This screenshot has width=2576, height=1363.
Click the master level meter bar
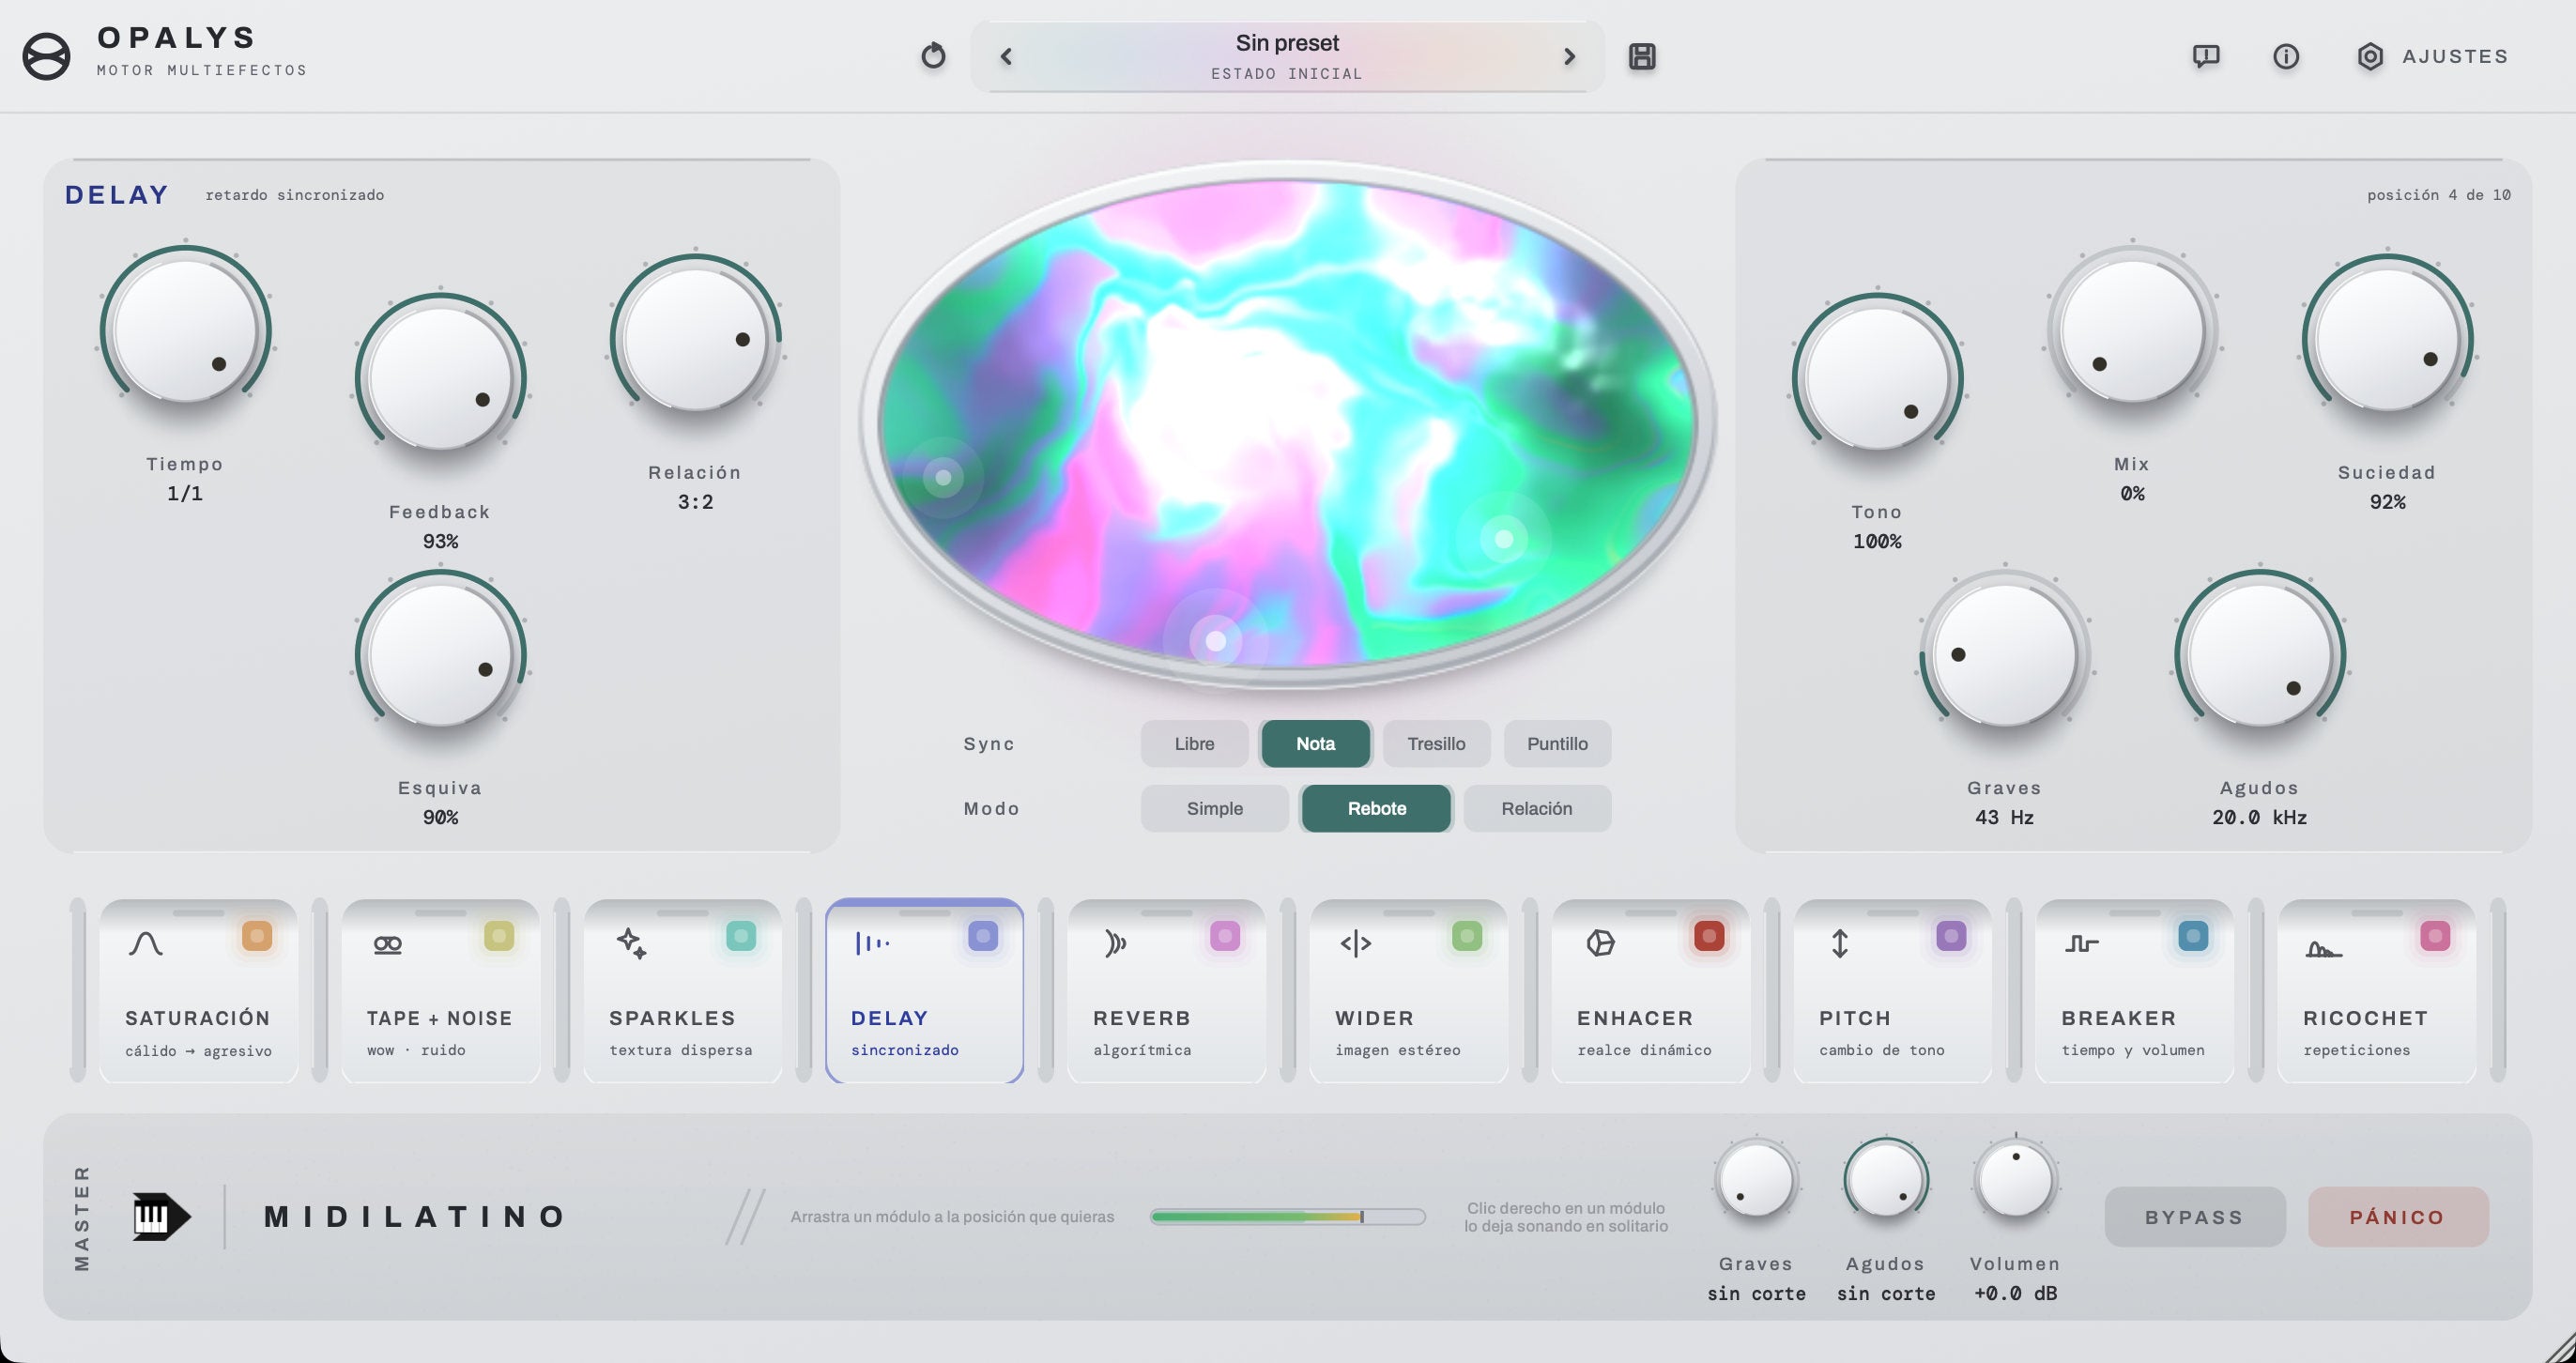[1287, 1217]
